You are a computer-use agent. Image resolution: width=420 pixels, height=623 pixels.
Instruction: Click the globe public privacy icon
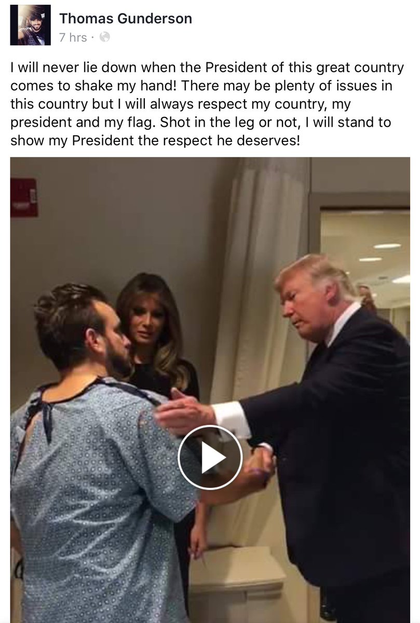pyautogui.click(x=104, y=37)
